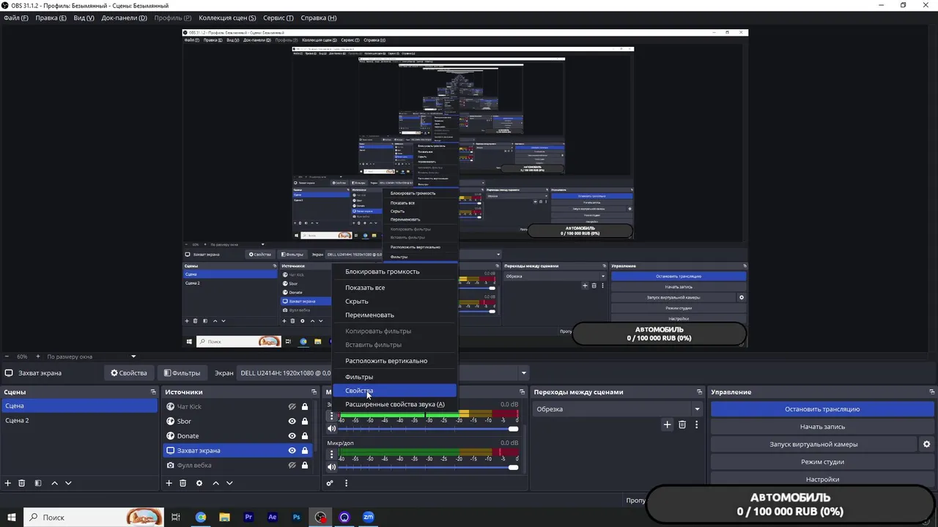Click Свойства button in source toolbar
Screen dimensions: 938x527
click(129, 373)
